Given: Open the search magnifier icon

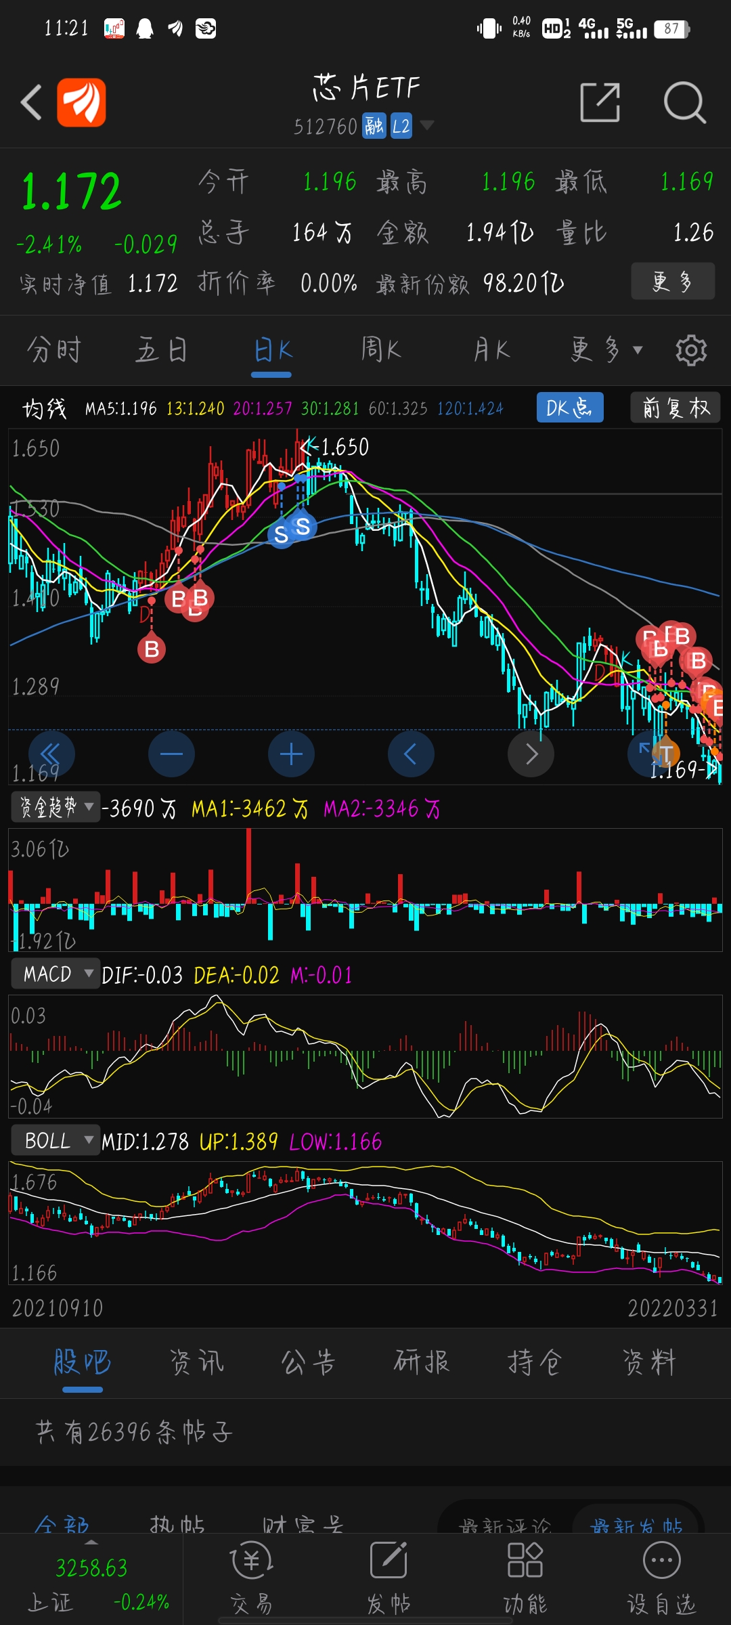Looking at the screenshot, I should 684,102.
